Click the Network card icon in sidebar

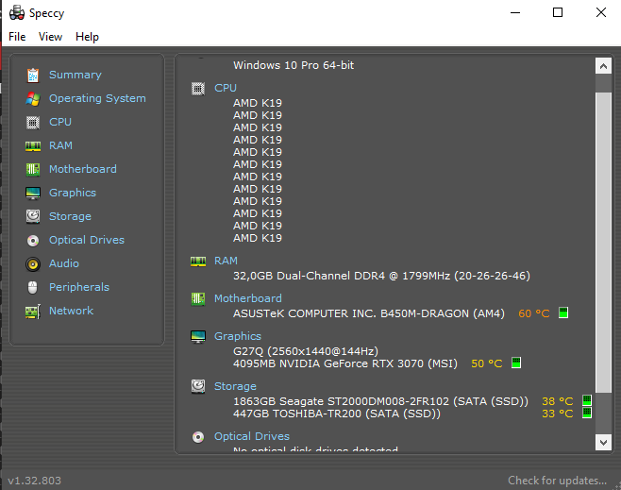(33, 312)
